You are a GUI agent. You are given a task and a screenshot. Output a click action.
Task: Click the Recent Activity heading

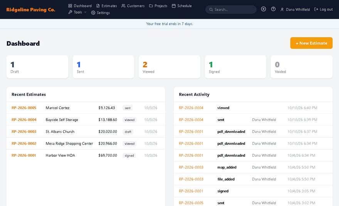pos(194,95)
